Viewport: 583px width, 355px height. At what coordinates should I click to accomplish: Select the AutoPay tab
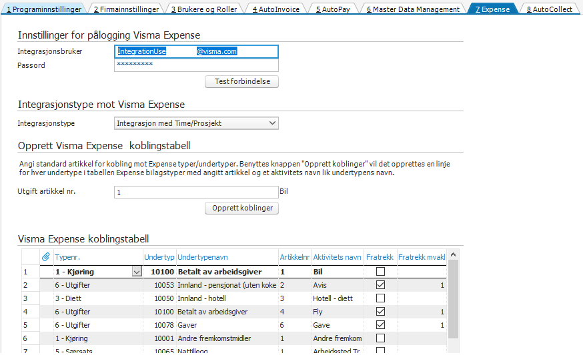click(x=333, y=9)
